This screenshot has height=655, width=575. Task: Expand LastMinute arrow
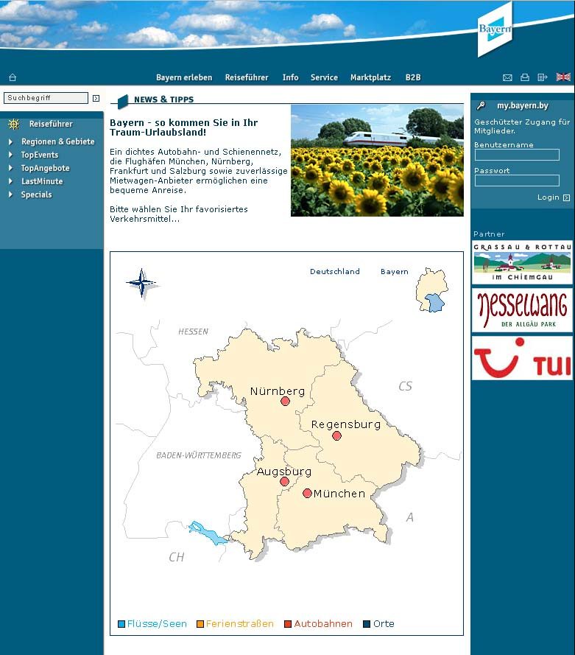11,182
